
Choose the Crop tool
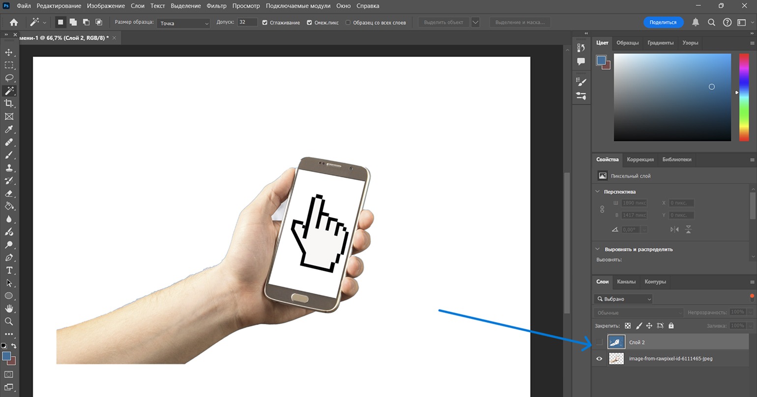[9, 103]
